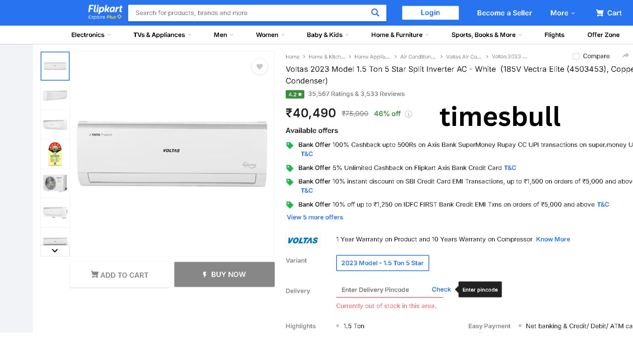Open the Offer Zone menu item
Image resolution: width=633 pixels, height=356 pixels.
click(603, 35)
